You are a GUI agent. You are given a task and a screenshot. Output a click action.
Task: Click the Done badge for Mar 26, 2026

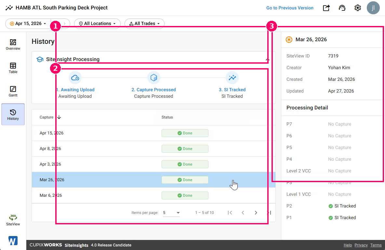pyautogui.click(x=185, y=180)
